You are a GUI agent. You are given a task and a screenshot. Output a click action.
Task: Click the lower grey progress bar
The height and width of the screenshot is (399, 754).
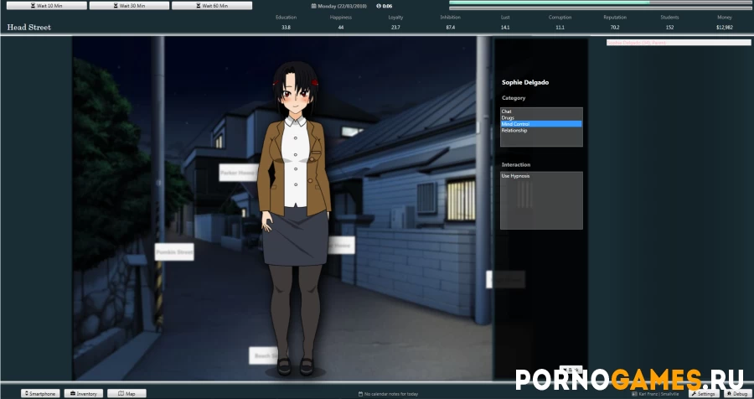pos(600,8)
